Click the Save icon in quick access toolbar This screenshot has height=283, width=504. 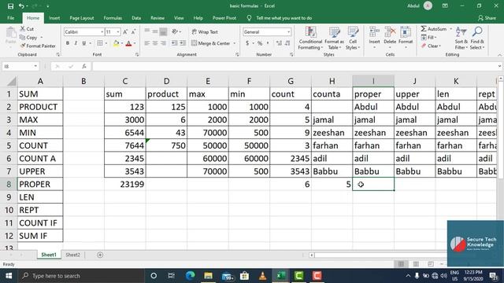point(10,6)
